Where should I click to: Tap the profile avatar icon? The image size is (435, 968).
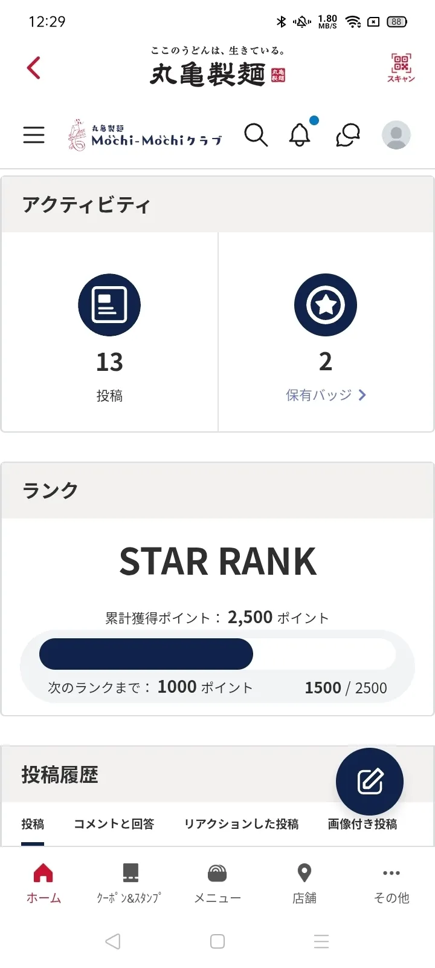396,135
